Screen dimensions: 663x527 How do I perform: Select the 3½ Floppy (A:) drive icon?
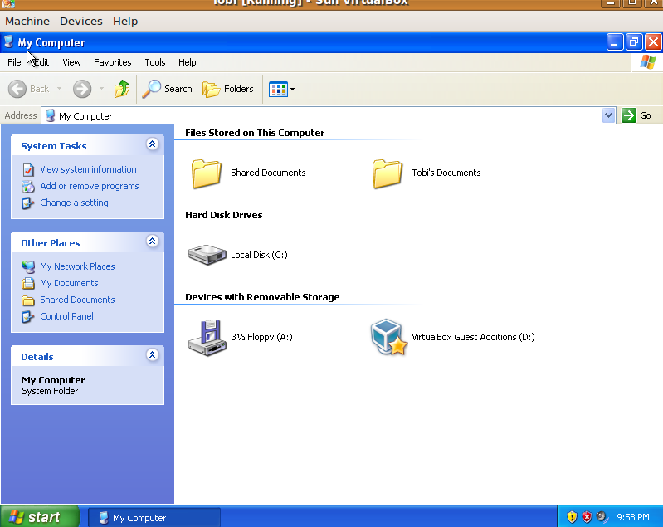(x=207, y=337)
